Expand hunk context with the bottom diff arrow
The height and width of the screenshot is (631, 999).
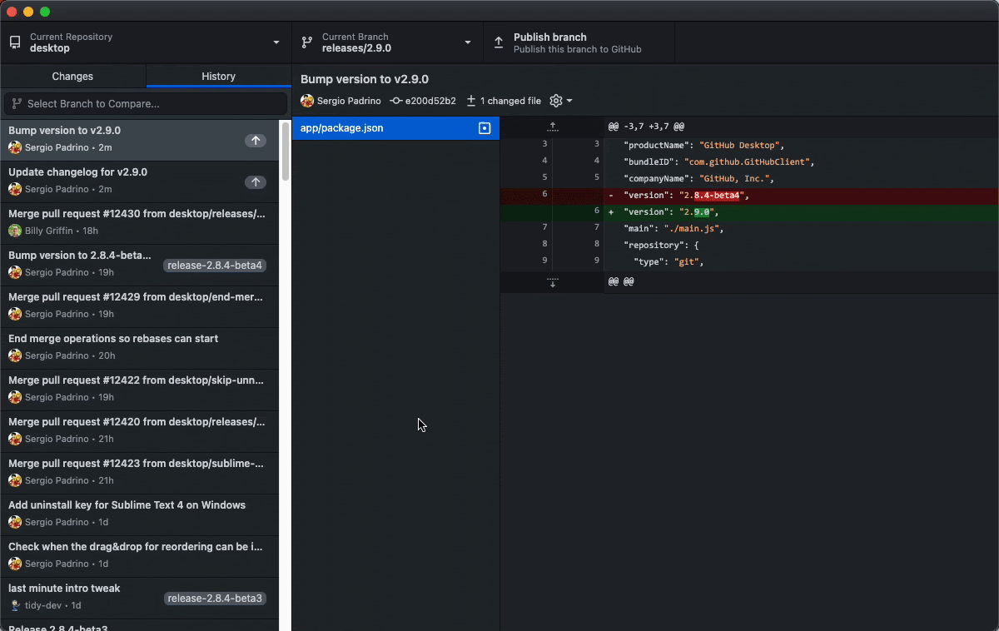click(552, 282)
